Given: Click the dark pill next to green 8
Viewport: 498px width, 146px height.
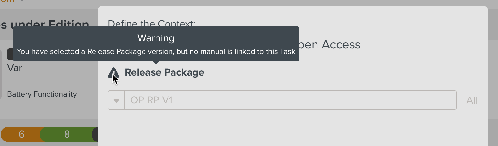Looking at the screenshot, I should pyautogui.click(x=95, y=134).
